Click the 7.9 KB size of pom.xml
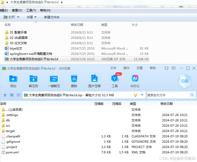Image resolution: width=197 pixels, height=162 pixels. 106,152
